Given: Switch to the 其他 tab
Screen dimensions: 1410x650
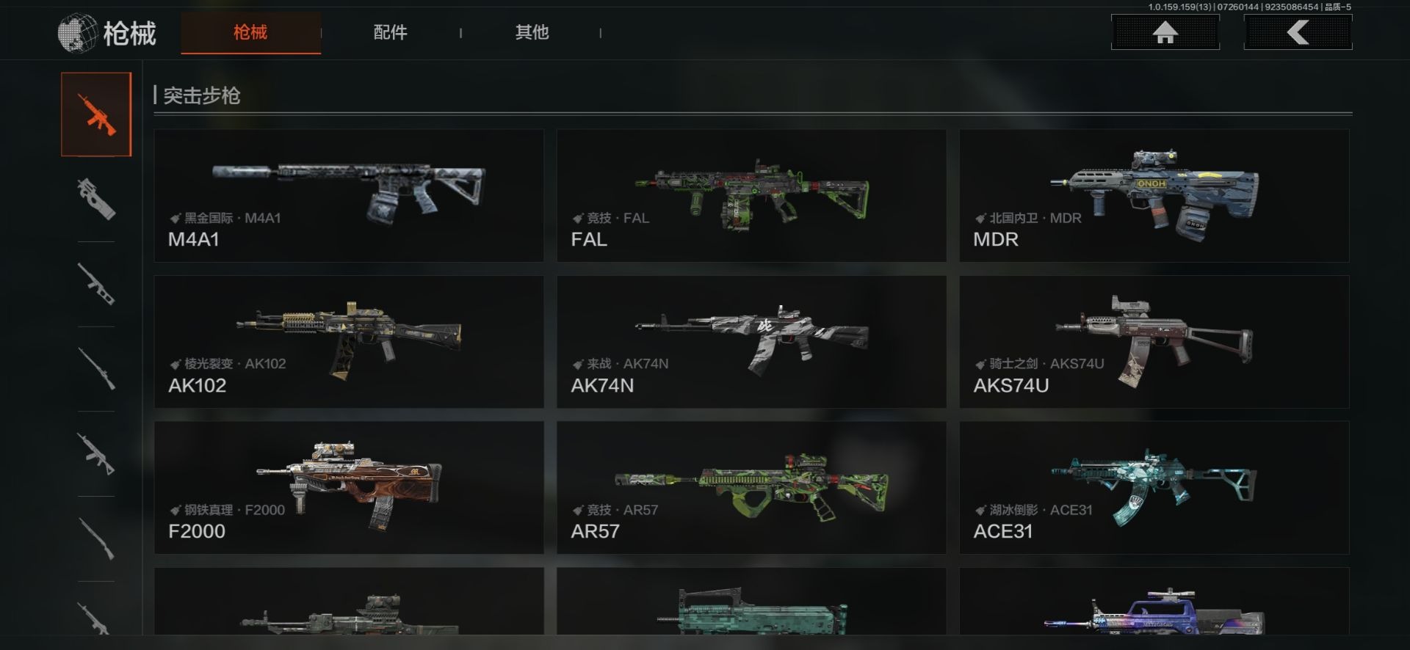Looking at the screenshot, I should click(x=532, y=32).
